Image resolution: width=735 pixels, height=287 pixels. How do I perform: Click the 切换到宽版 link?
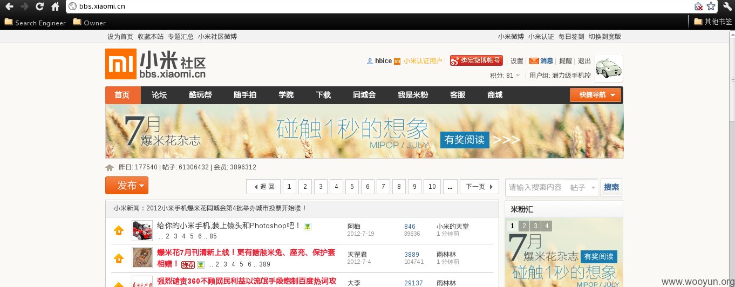tap(605, 37)
